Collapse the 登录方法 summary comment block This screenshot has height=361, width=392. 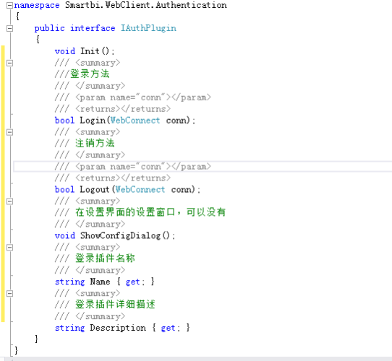point(9,63)
